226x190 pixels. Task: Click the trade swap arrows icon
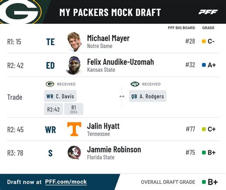[x=122, y=96]
